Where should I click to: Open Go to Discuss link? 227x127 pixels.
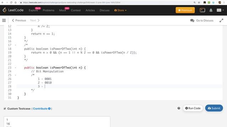(205, 20)
